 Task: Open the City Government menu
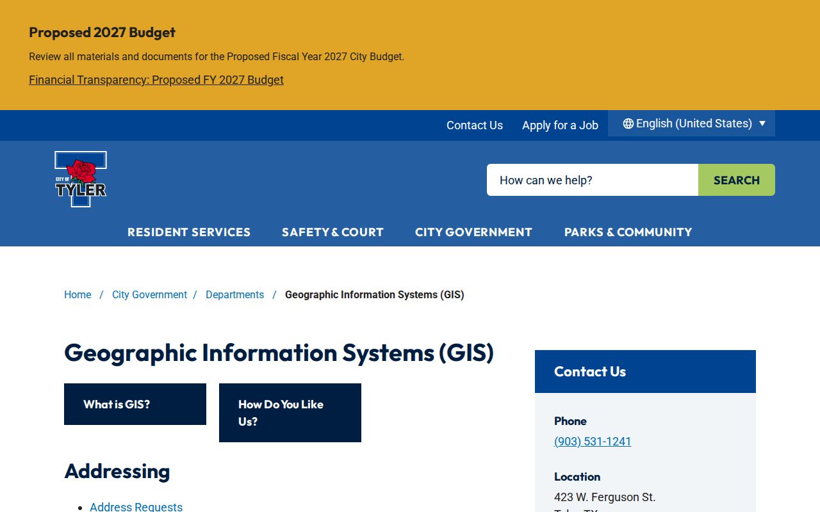473,232
